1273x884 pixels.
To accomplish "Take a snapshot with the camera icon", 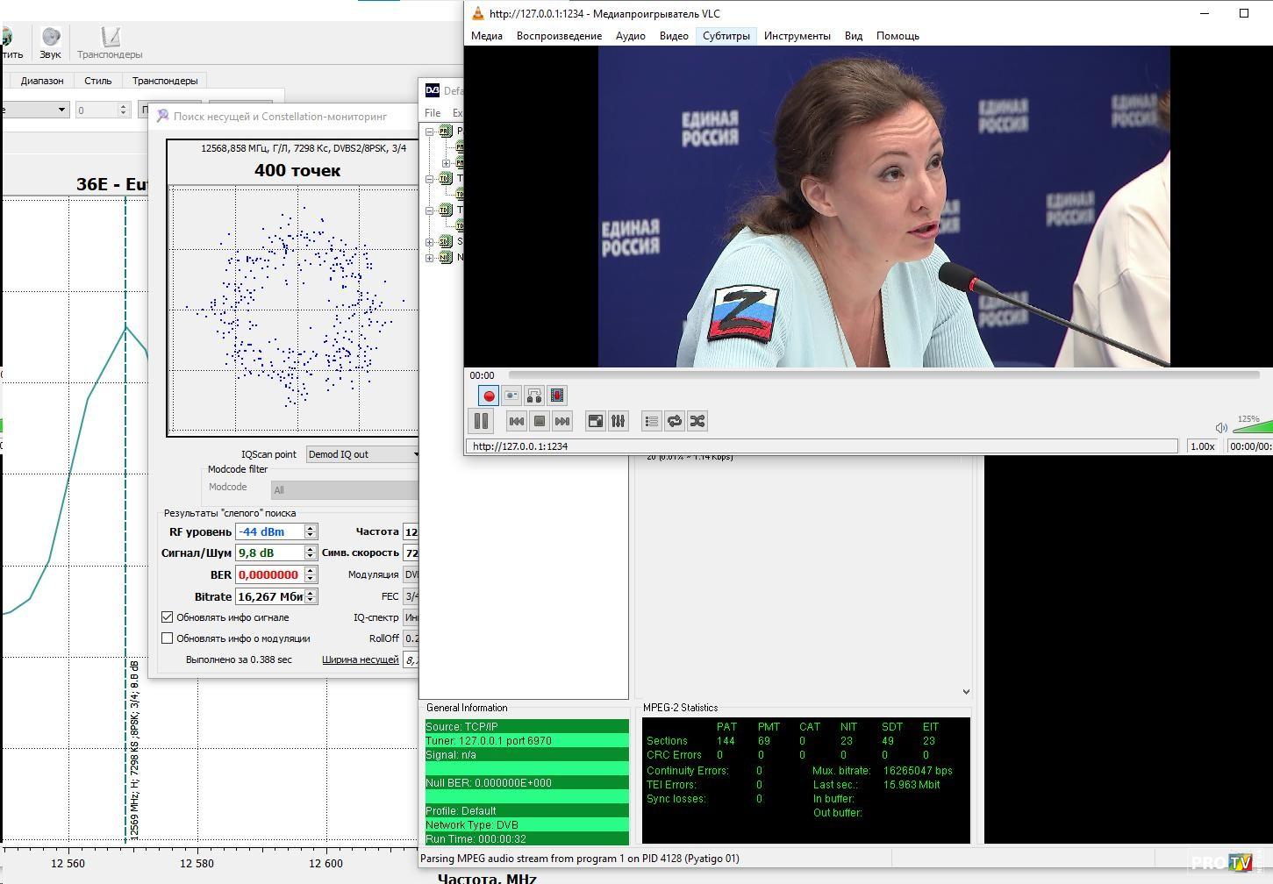I will pos(511,396).
